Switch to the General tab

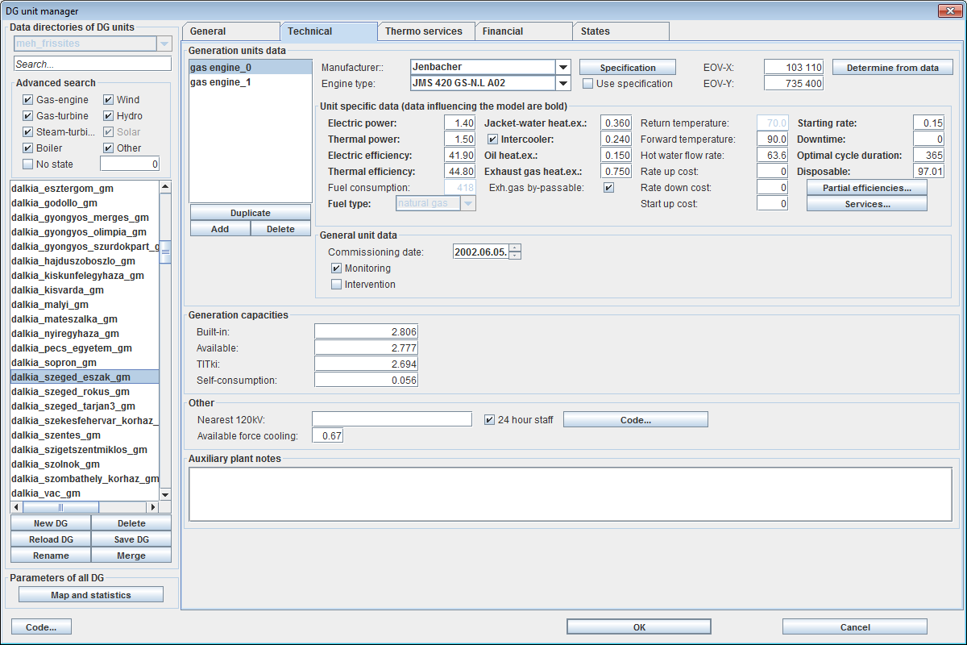point(230,31)
